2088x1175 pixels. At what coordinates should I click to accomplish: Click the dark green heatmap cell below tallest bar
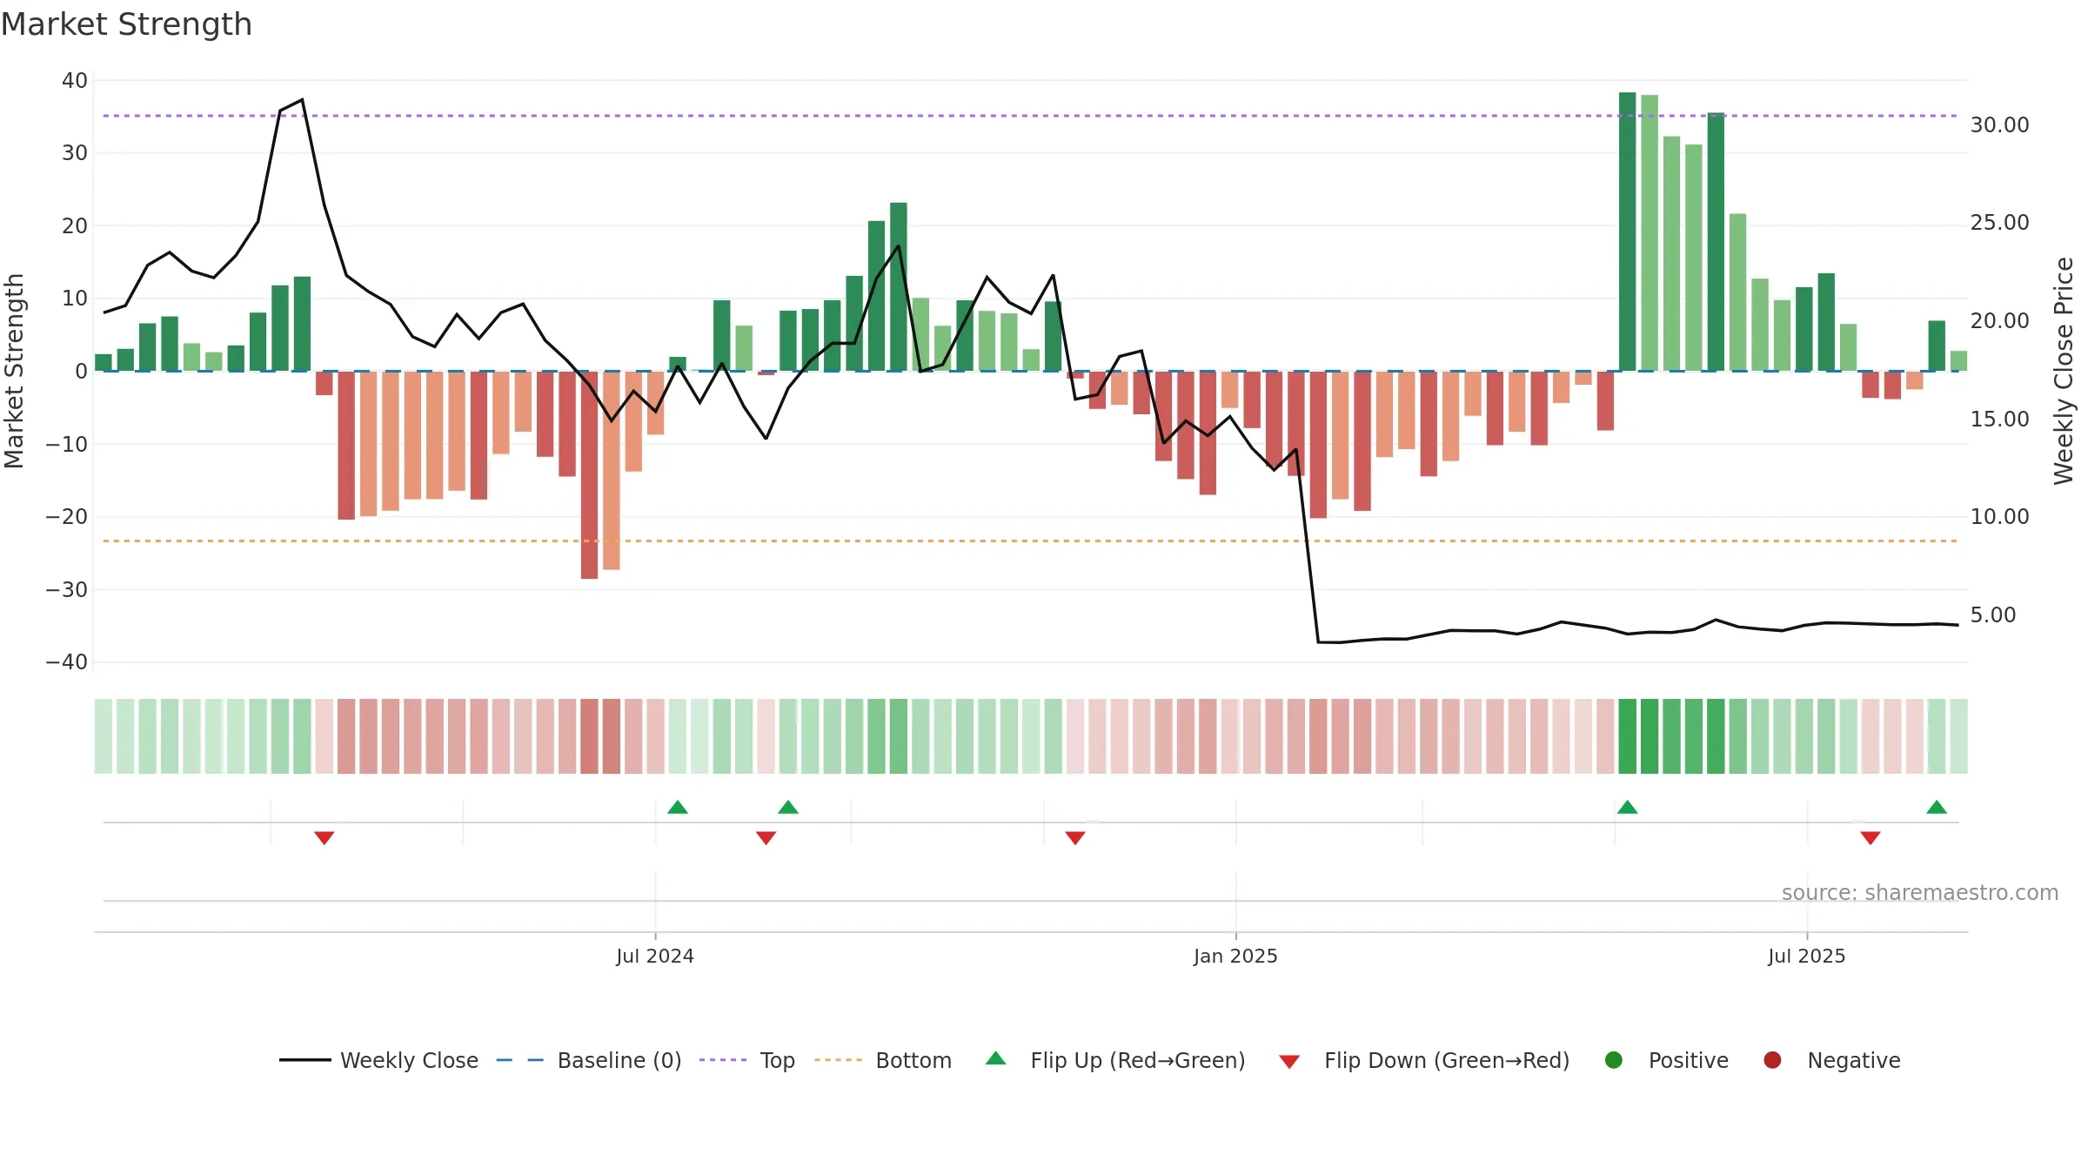pos(1628,736)
